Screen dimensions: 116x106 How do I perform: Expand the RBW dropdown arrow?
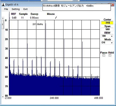click(x=112, y=36)
